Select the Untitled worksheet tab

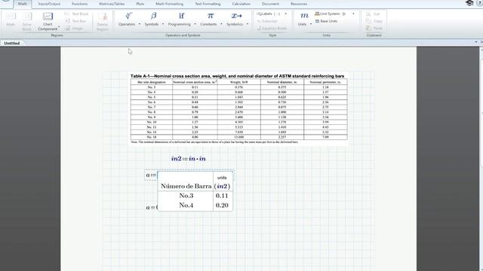click(12, 44)
